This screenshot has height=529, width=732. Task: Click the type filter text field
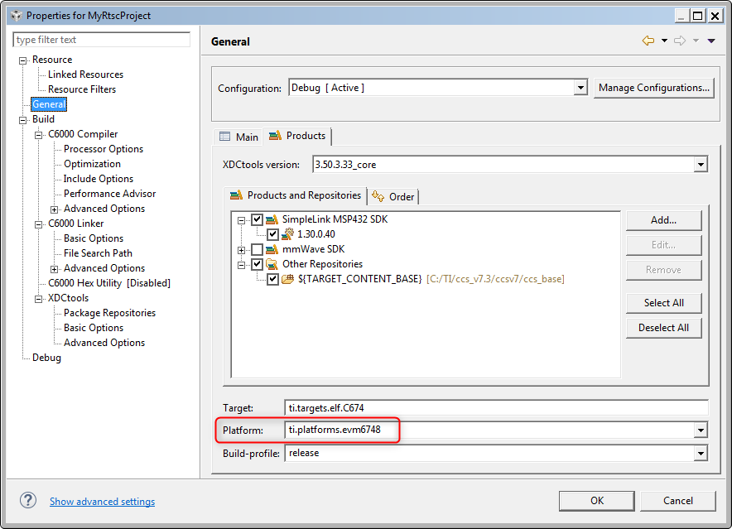point(101,40)
